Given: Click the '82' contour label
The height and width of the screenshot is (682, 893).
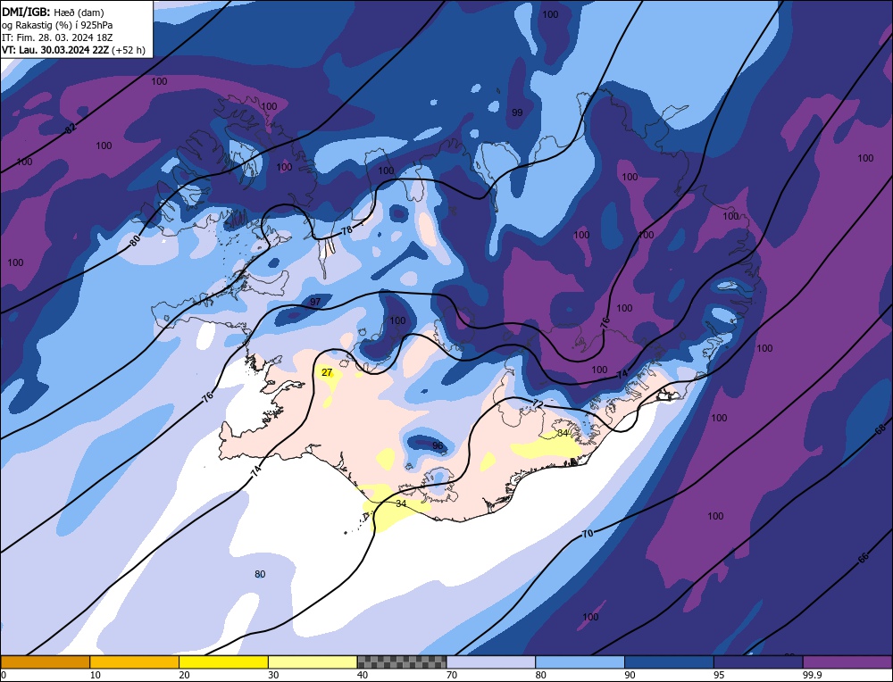Looking at the screenshot, I should coord(70,128).
